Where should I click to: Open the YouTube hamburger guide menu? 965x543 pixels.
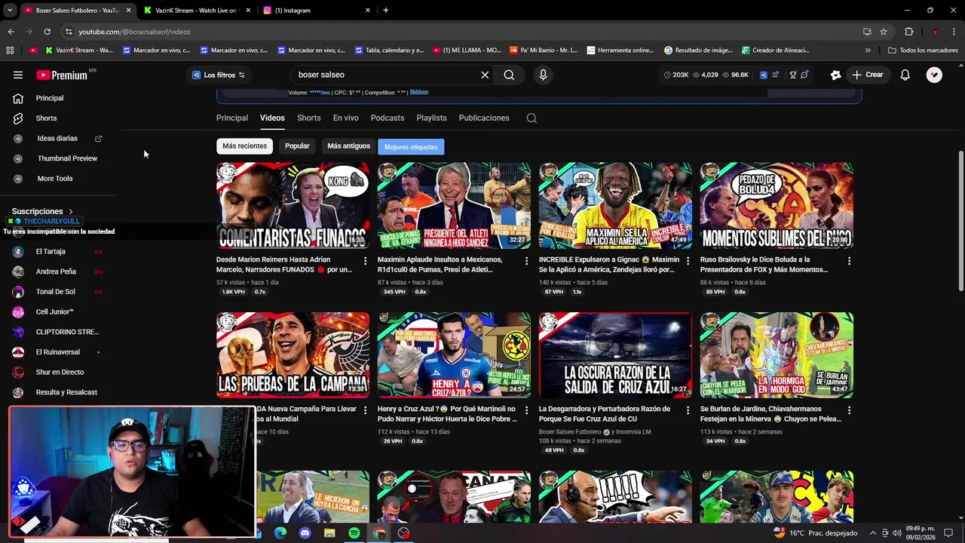click(x=18, y=75)
